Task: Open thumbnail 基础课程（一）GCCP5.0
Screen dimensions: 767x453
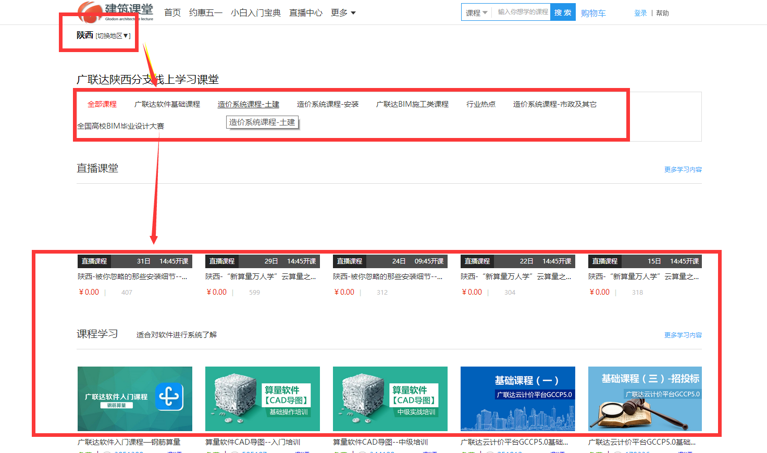Action: [518, 399]
